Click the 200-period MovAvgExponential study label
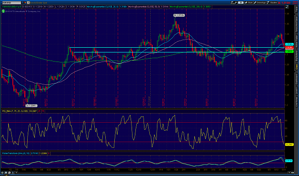The image size is (299, 176). pos(186,7)
